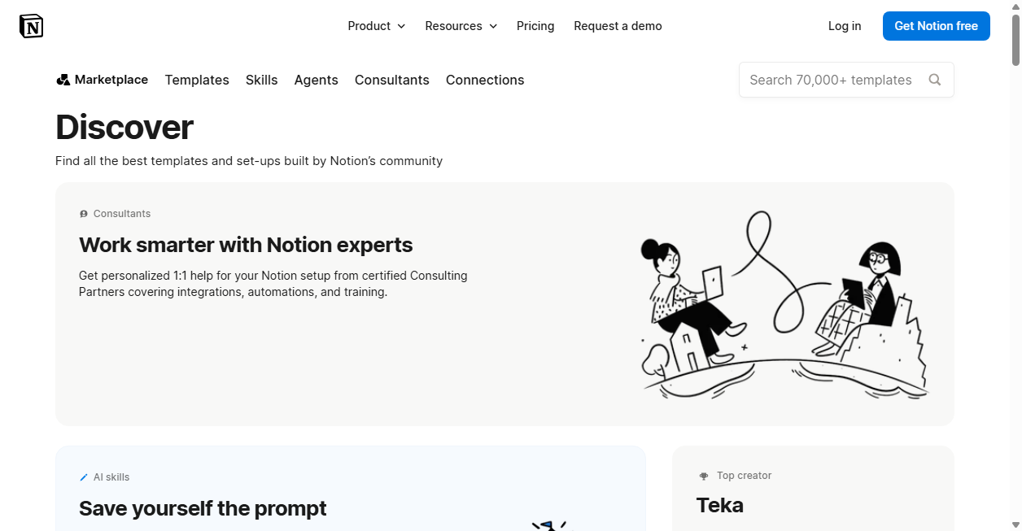Image resolution: width=1022 pixels, height=531 pixels.
Task: Expand the Resources dropdown menu
Action: pos(461,26)
